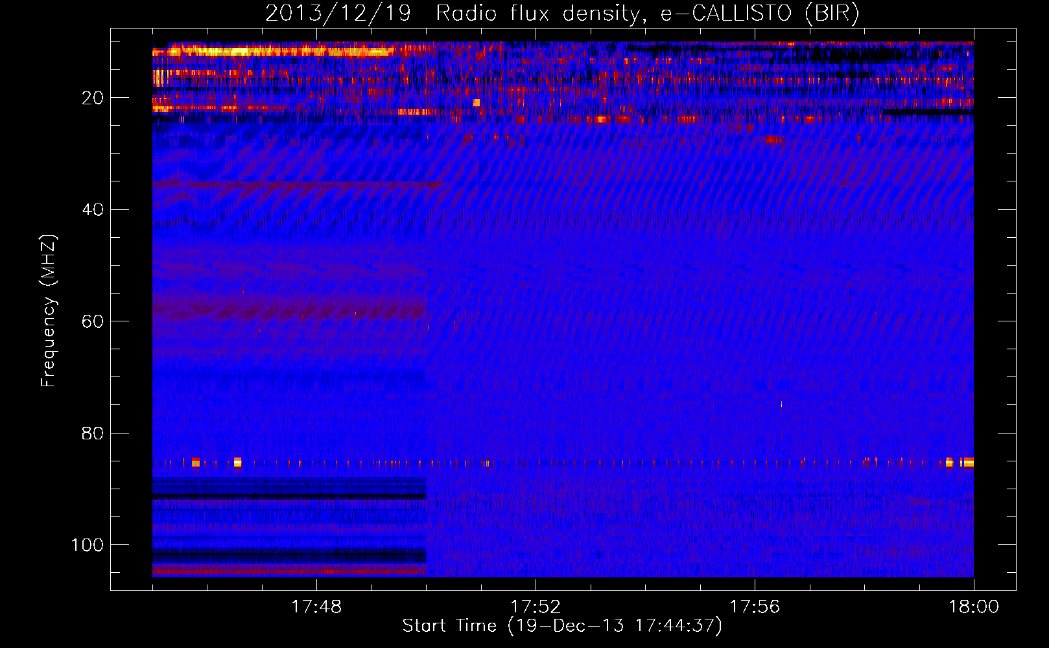Click the 20 frequency tick label
The width and height of the screenshot is (1049, 648).
(x=93, y=98)
